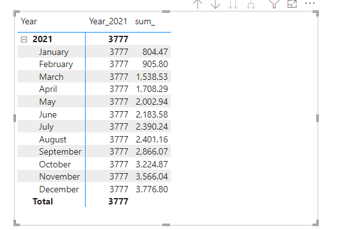Viewport: 363px width, 230px height.
Task: Grab the top-left corner resize handle
Action: pos(17,13)
